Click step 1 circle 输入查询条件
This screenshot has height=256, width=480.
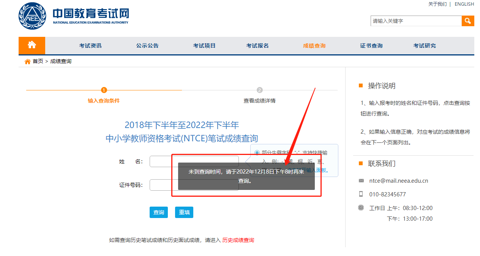[104, 90]
